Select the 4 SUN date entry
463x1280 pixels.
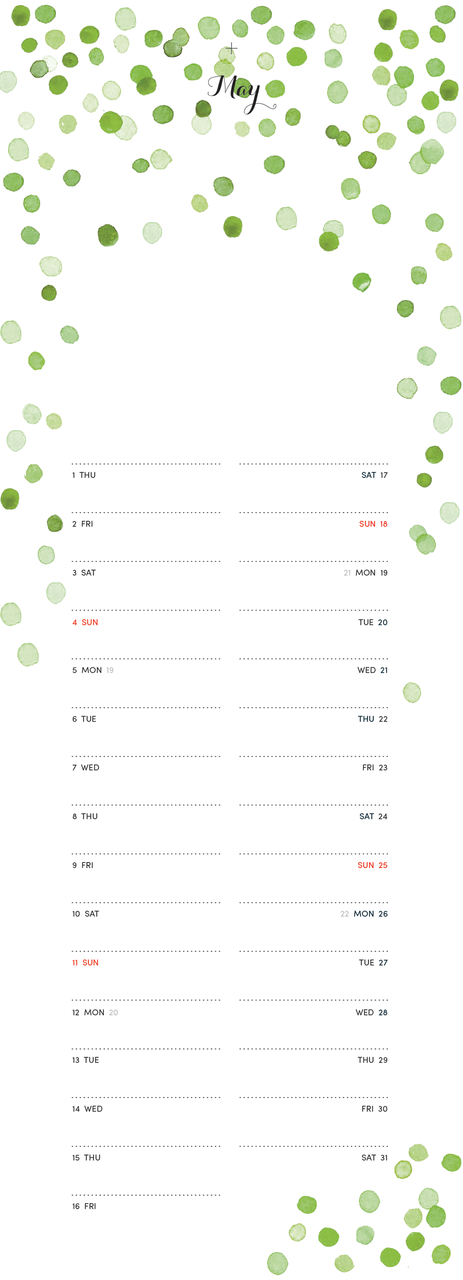click(85, 622)
